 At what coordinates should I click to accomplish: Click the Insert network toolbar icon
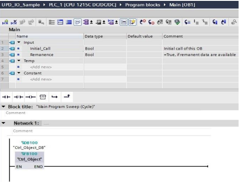5,22
